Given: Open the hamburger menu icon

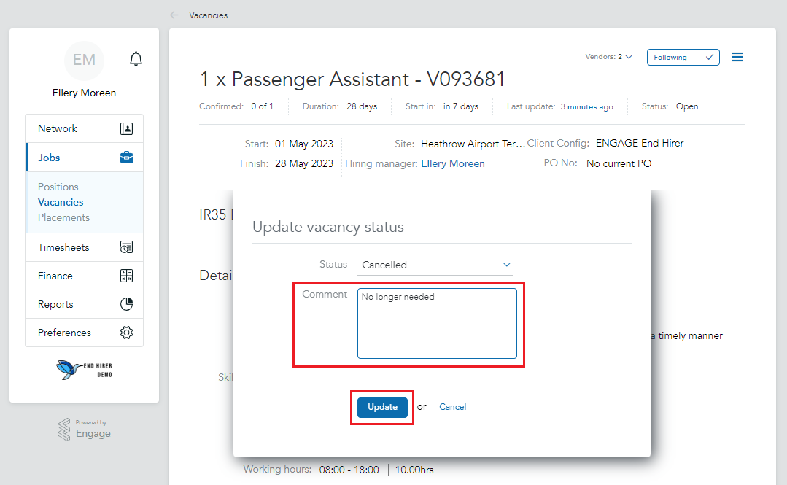Looking at the screenshot, I should [737, 57].
